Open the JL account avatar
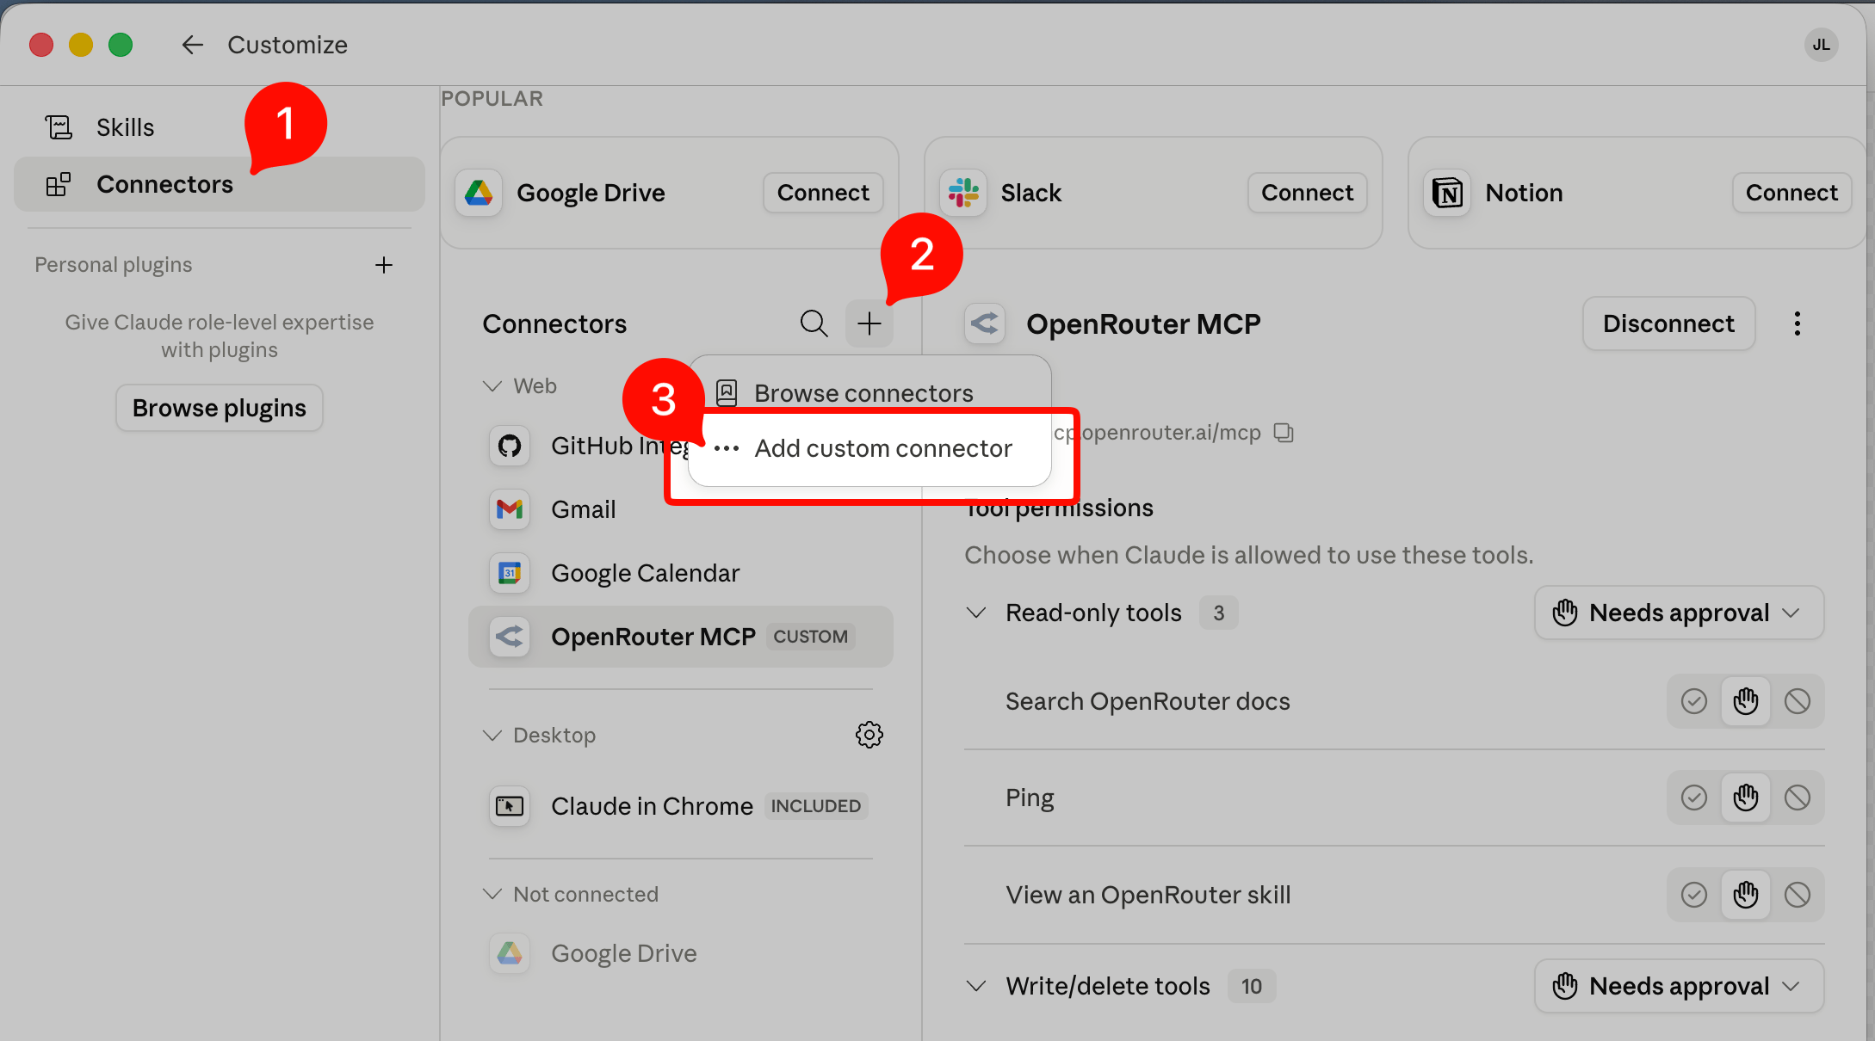 pos(1821,45)
